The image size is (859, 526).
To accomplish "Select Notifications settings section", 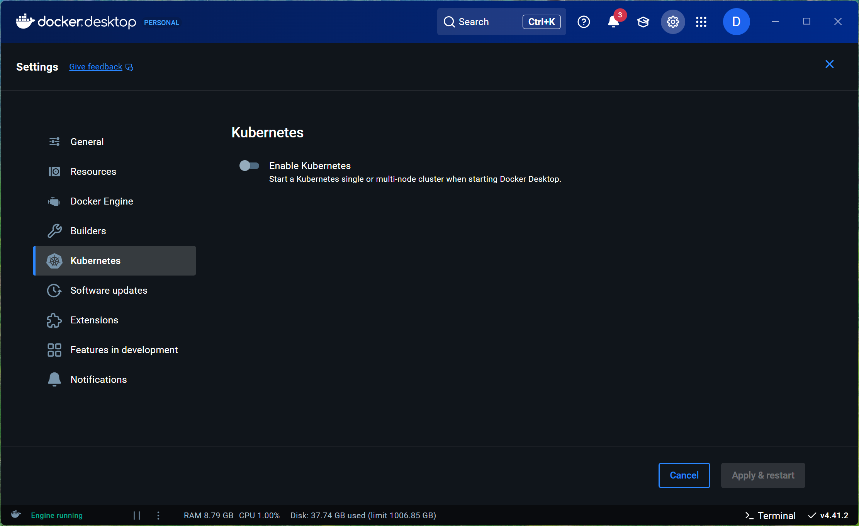I will tap(115, 379).
